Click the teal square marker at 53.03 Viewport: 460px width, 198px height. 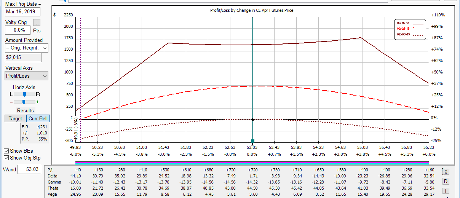[252, 141]
